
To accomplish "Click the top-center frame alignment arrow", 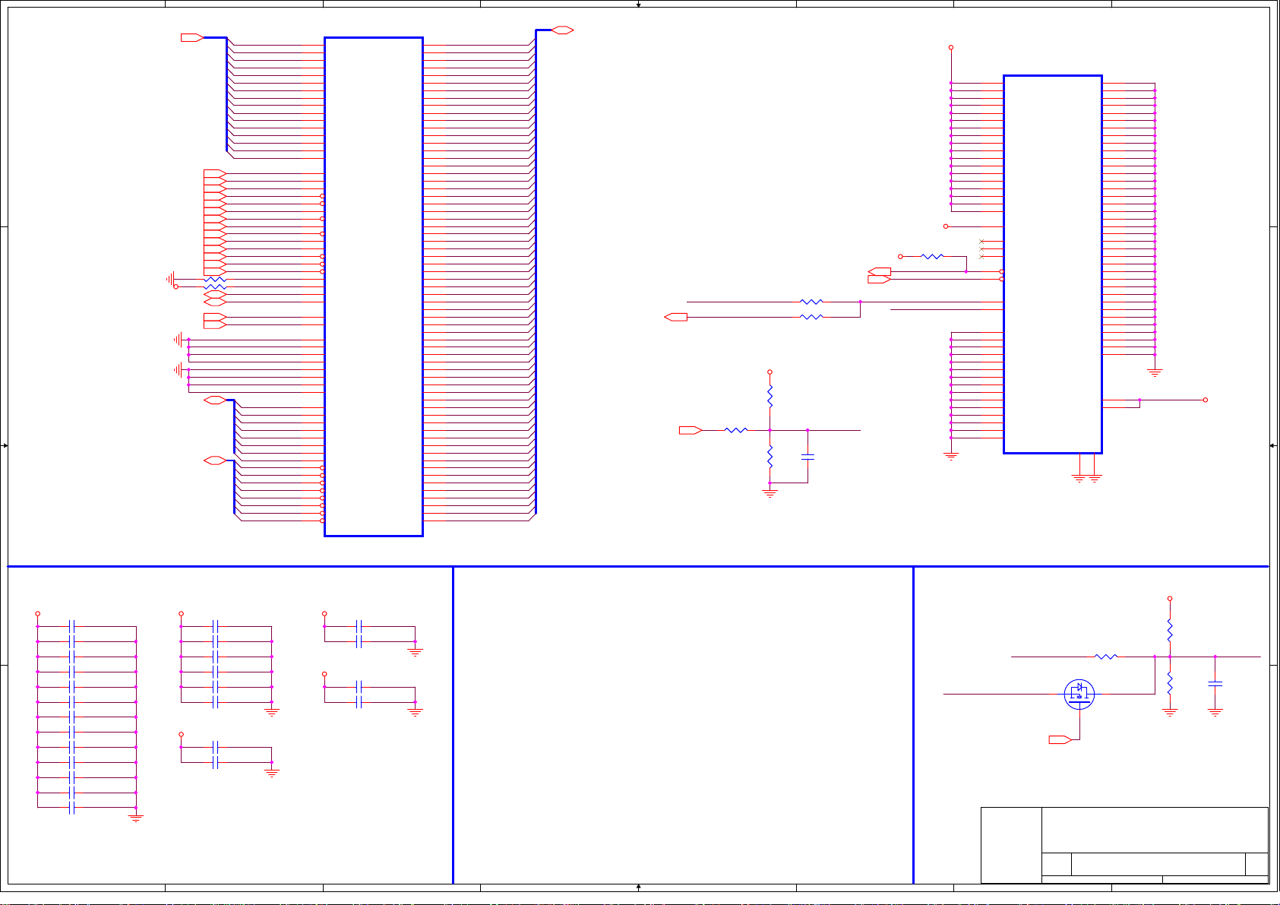I will pyautogui.click(x=638, y=5).
